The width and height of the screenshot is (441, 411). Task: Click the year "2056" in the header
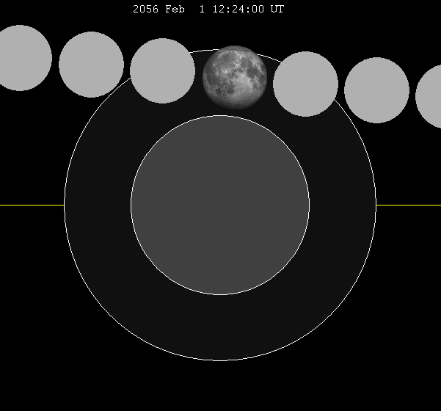pyautogui.click(x=145, y=10)
